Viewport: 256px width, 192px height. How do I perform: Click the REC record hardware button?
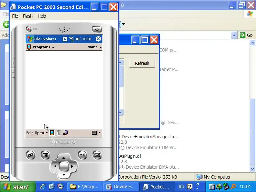tap(29, 29)
